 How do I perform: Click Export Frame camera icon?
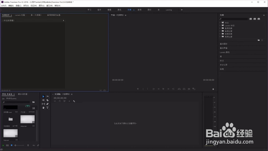[x=189, y=89]
